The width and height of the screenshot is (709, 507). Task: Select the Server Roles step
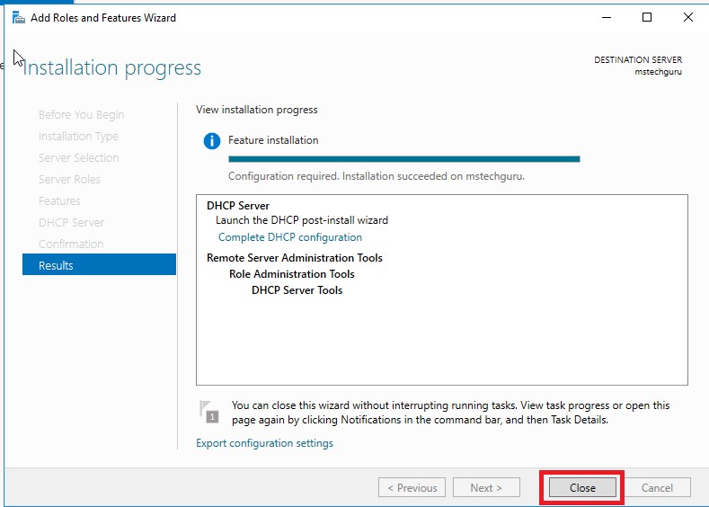[69, 180]
